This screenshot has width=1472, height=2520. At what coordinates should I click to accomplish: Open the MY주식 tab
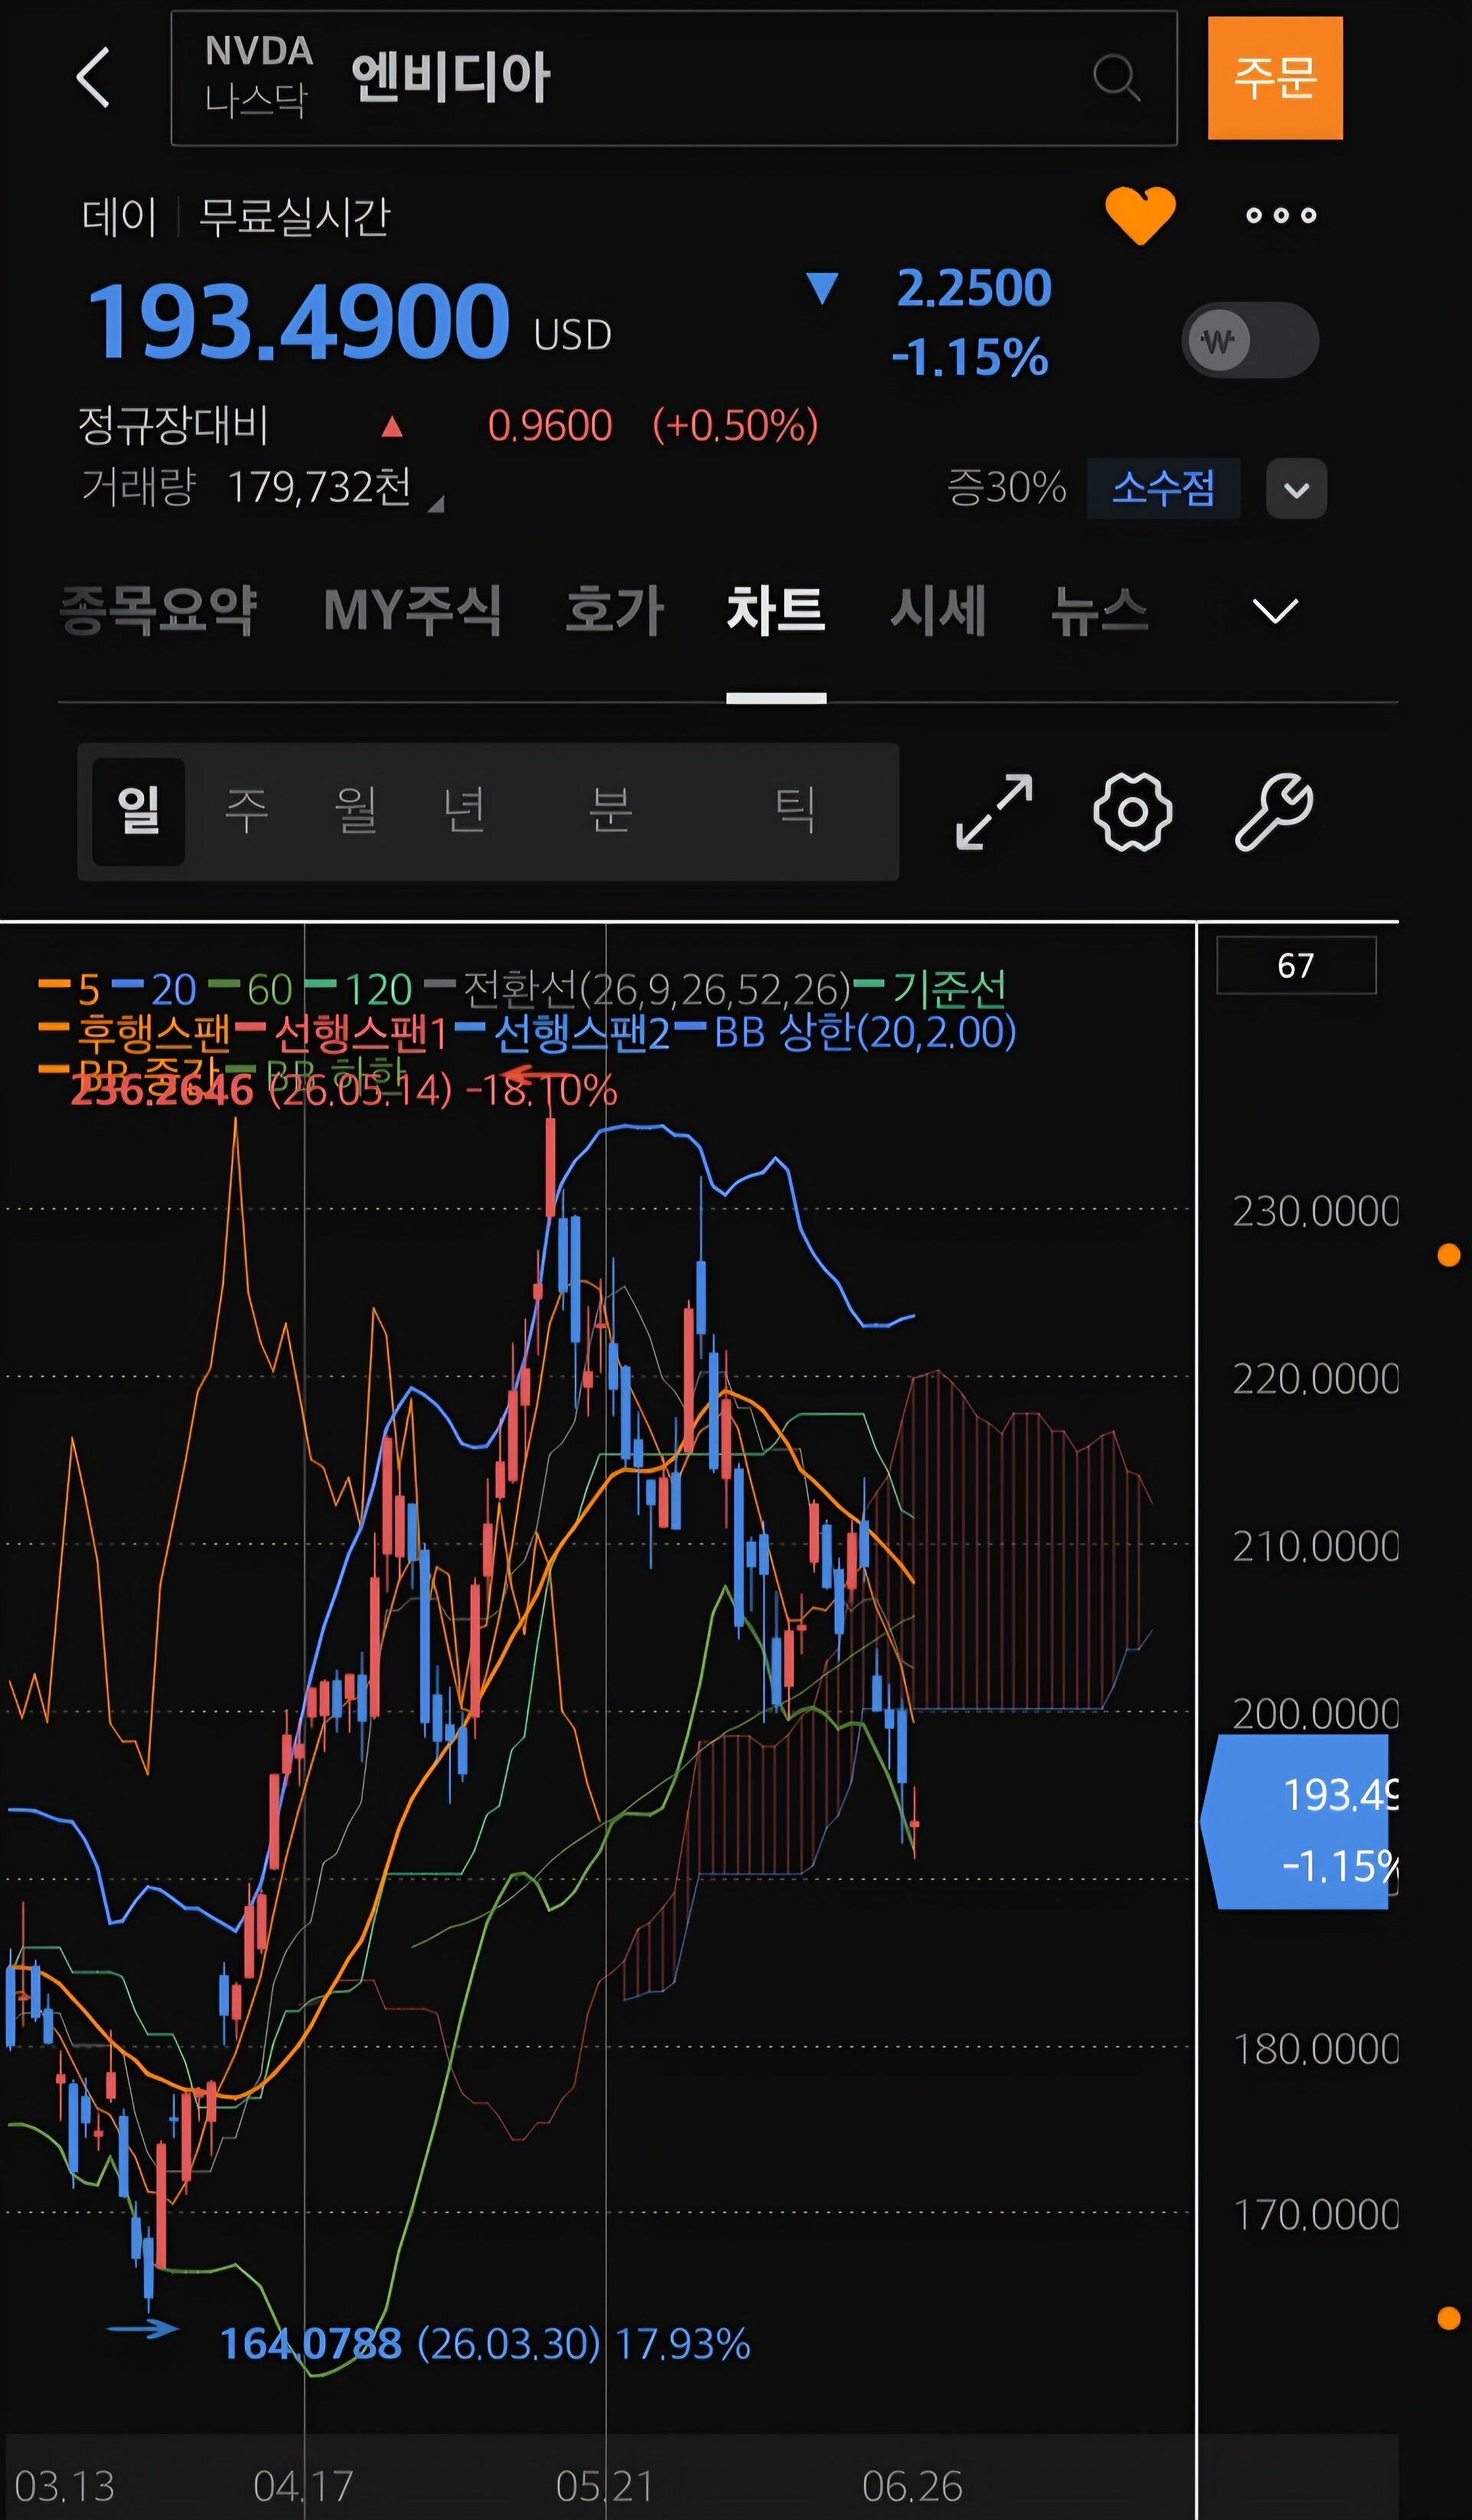coord(412,610)
